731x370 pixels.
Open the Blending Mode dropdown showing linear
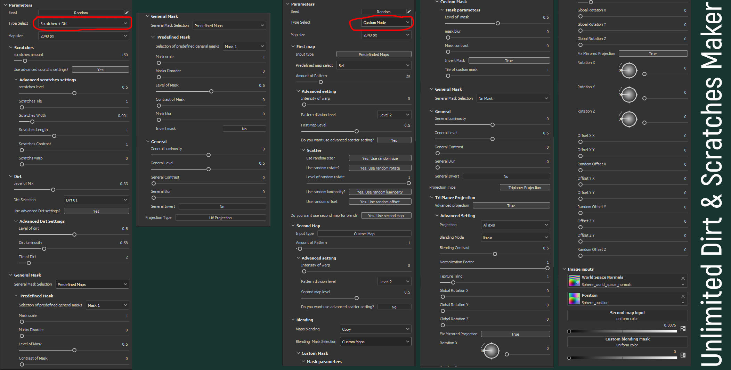515,238
